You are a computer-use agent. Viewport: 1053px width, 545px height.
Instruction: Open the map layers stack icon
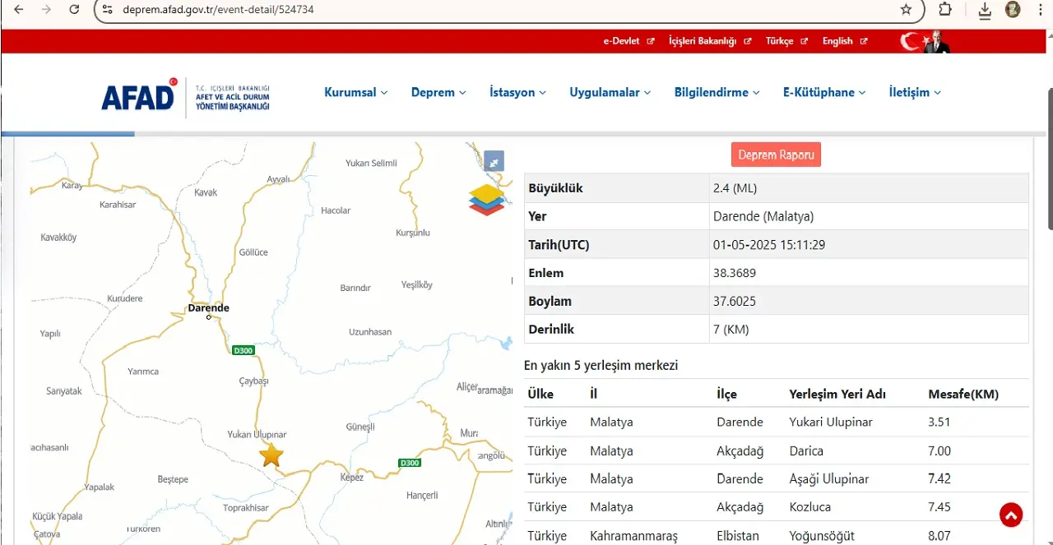pos(486,200)
